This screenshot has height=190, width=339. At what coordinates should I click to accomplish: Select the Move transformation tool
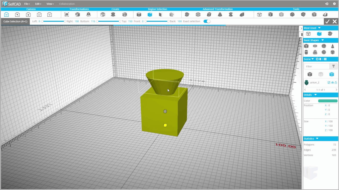[x=67, y=15]
